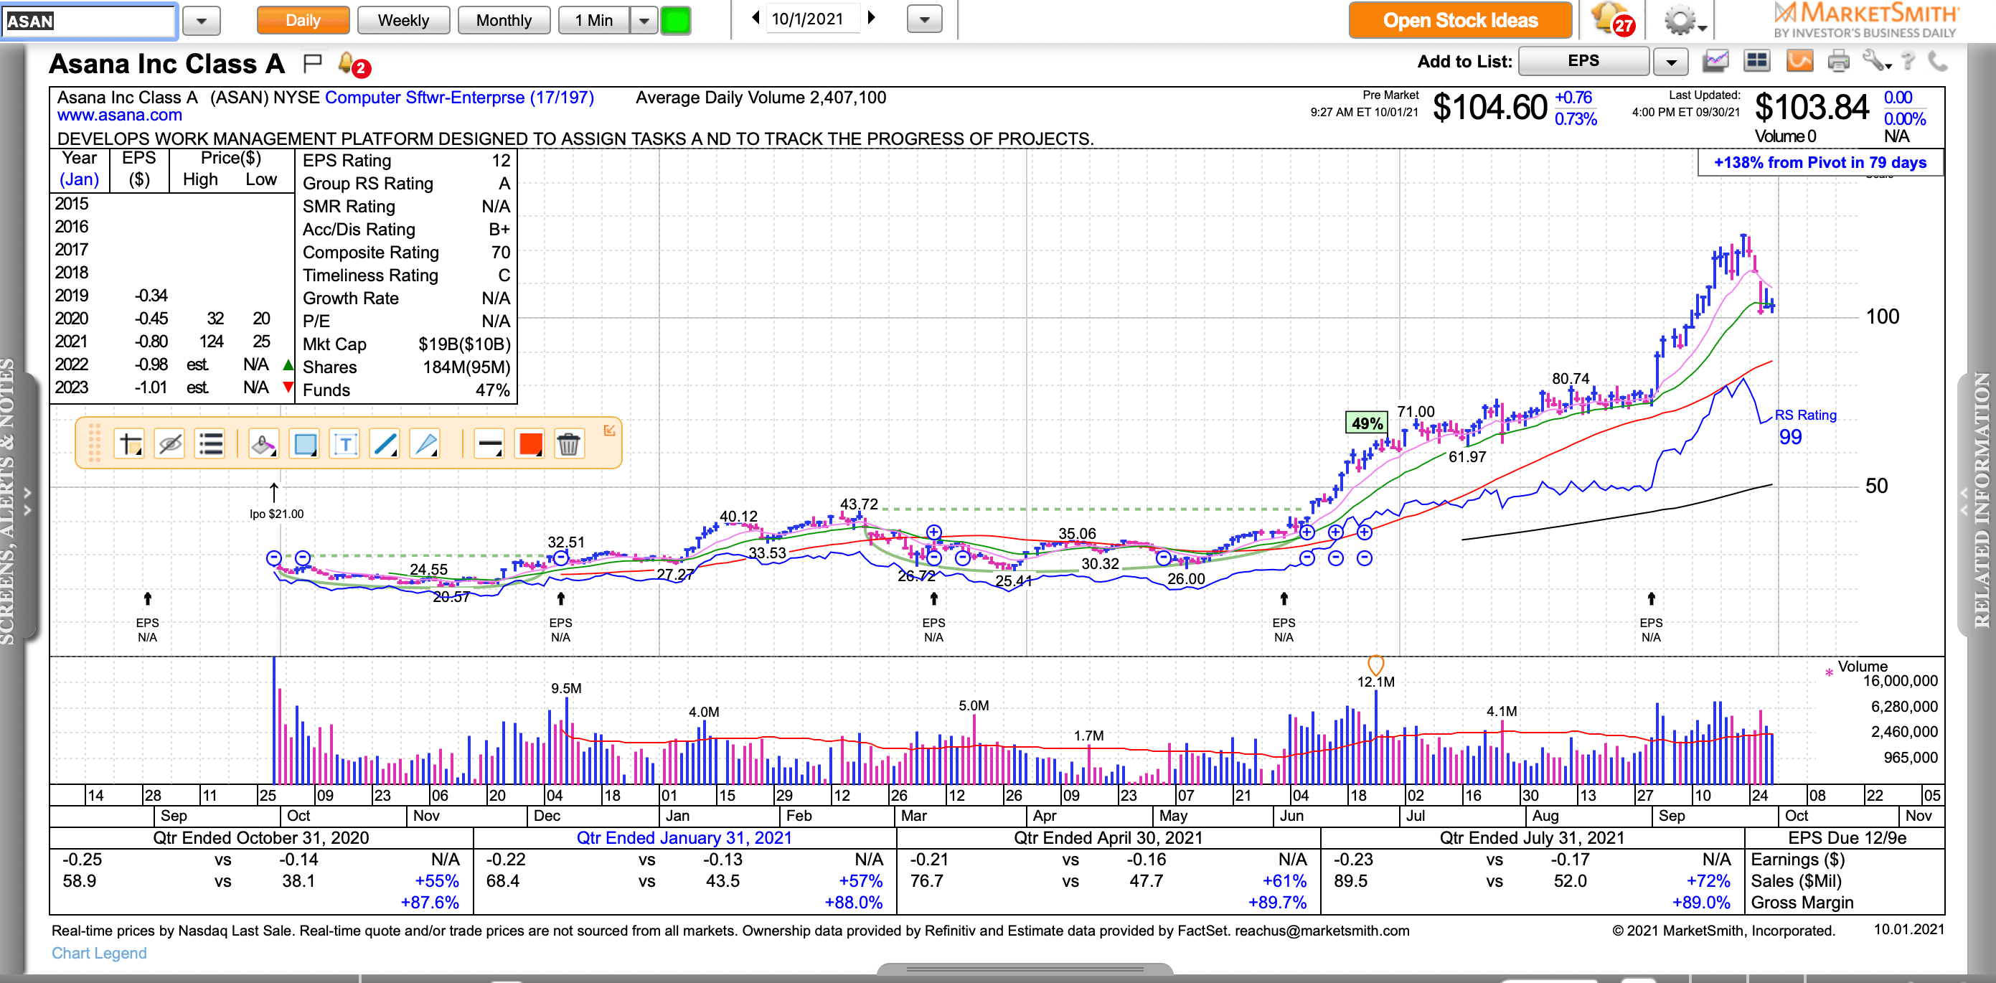This screenshot has width=1996, height=983.
Task: Click the Open Stock Ideas button
Action: pyautogui.click(x=1460, y=20)
